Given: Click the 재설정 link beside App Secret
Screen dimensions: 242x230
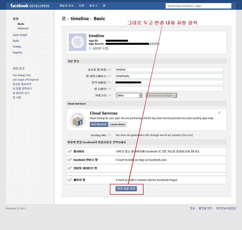Looking at the screenshot, I should 155,44.
